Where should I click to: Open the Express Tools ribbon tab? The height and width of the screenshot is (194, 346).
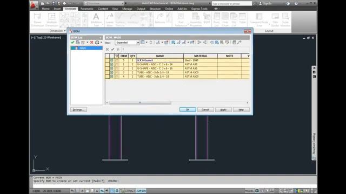199,9
